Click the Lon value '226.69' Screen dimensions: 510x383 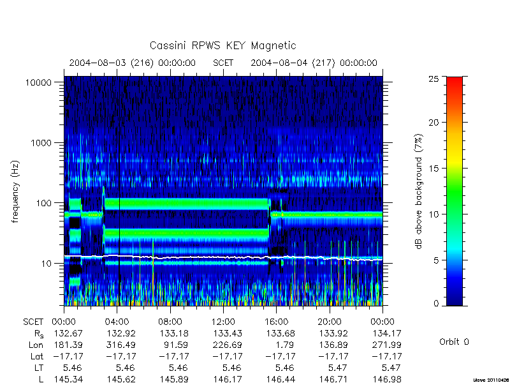(x=228, y=345)
